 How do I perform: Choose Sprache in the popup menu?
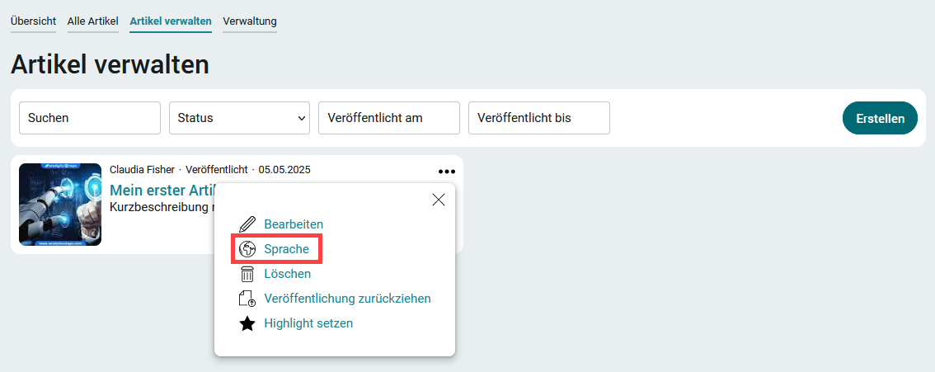coord(286,249)
